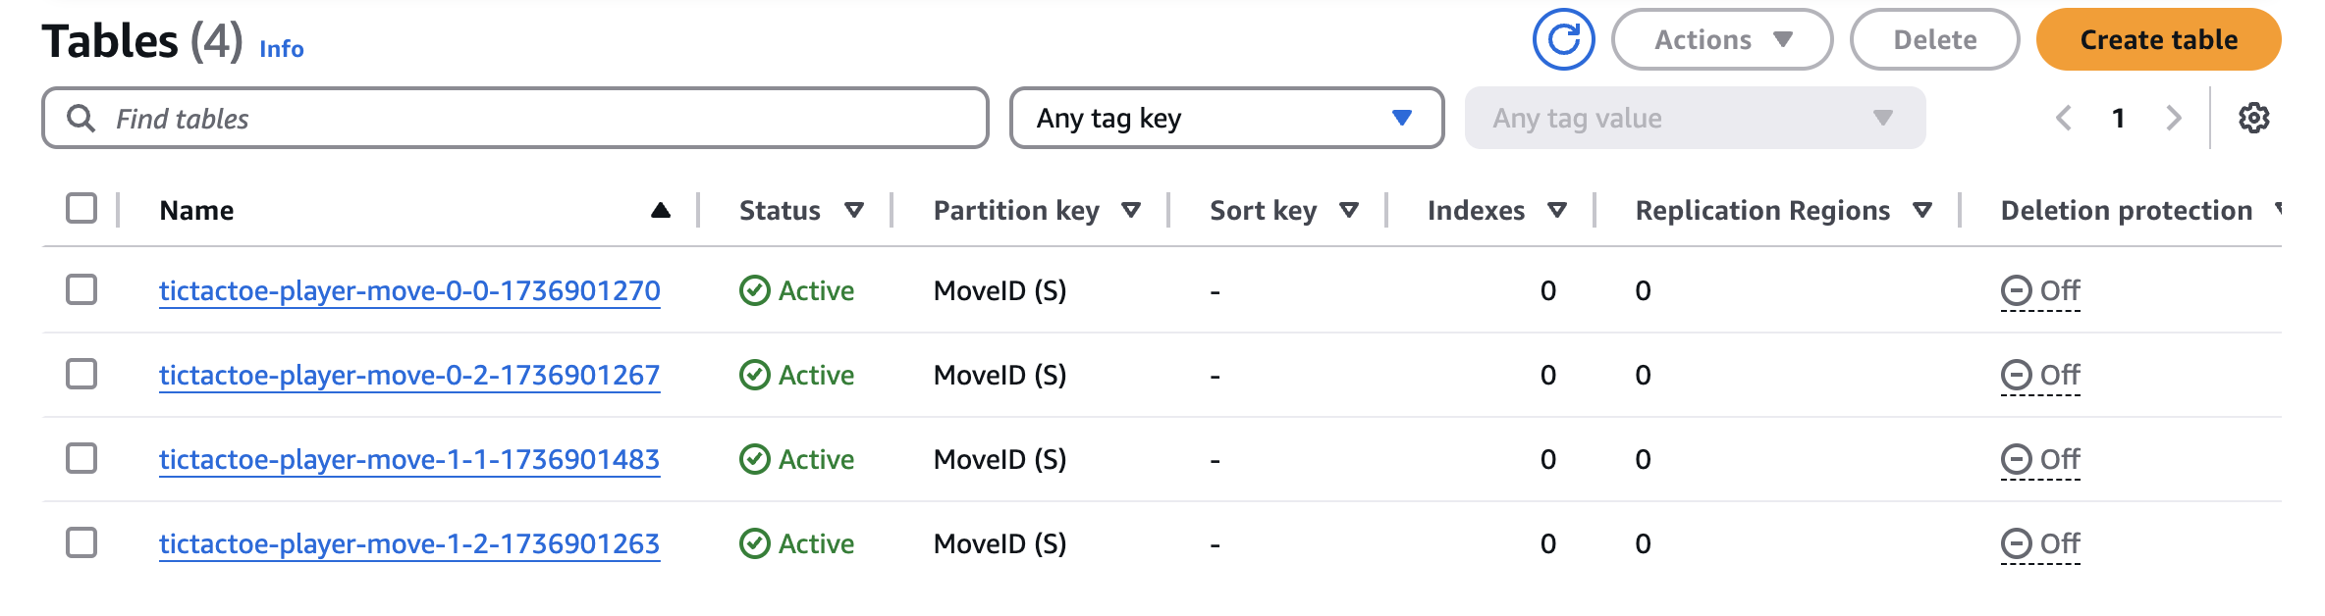Sort by Indexes column arrow
Image resolution: width=2325 pixels, height=616 pixels.
click(1556, 210)
